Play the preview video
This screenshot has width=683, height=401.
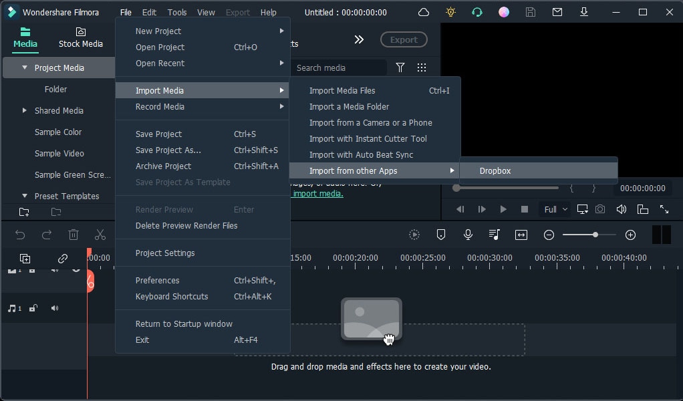(x=503, y=209)
